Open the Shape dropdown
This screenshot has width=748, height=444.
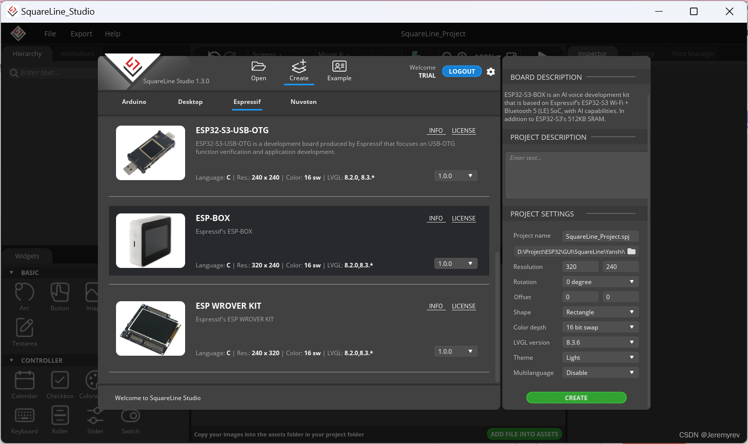600,312
